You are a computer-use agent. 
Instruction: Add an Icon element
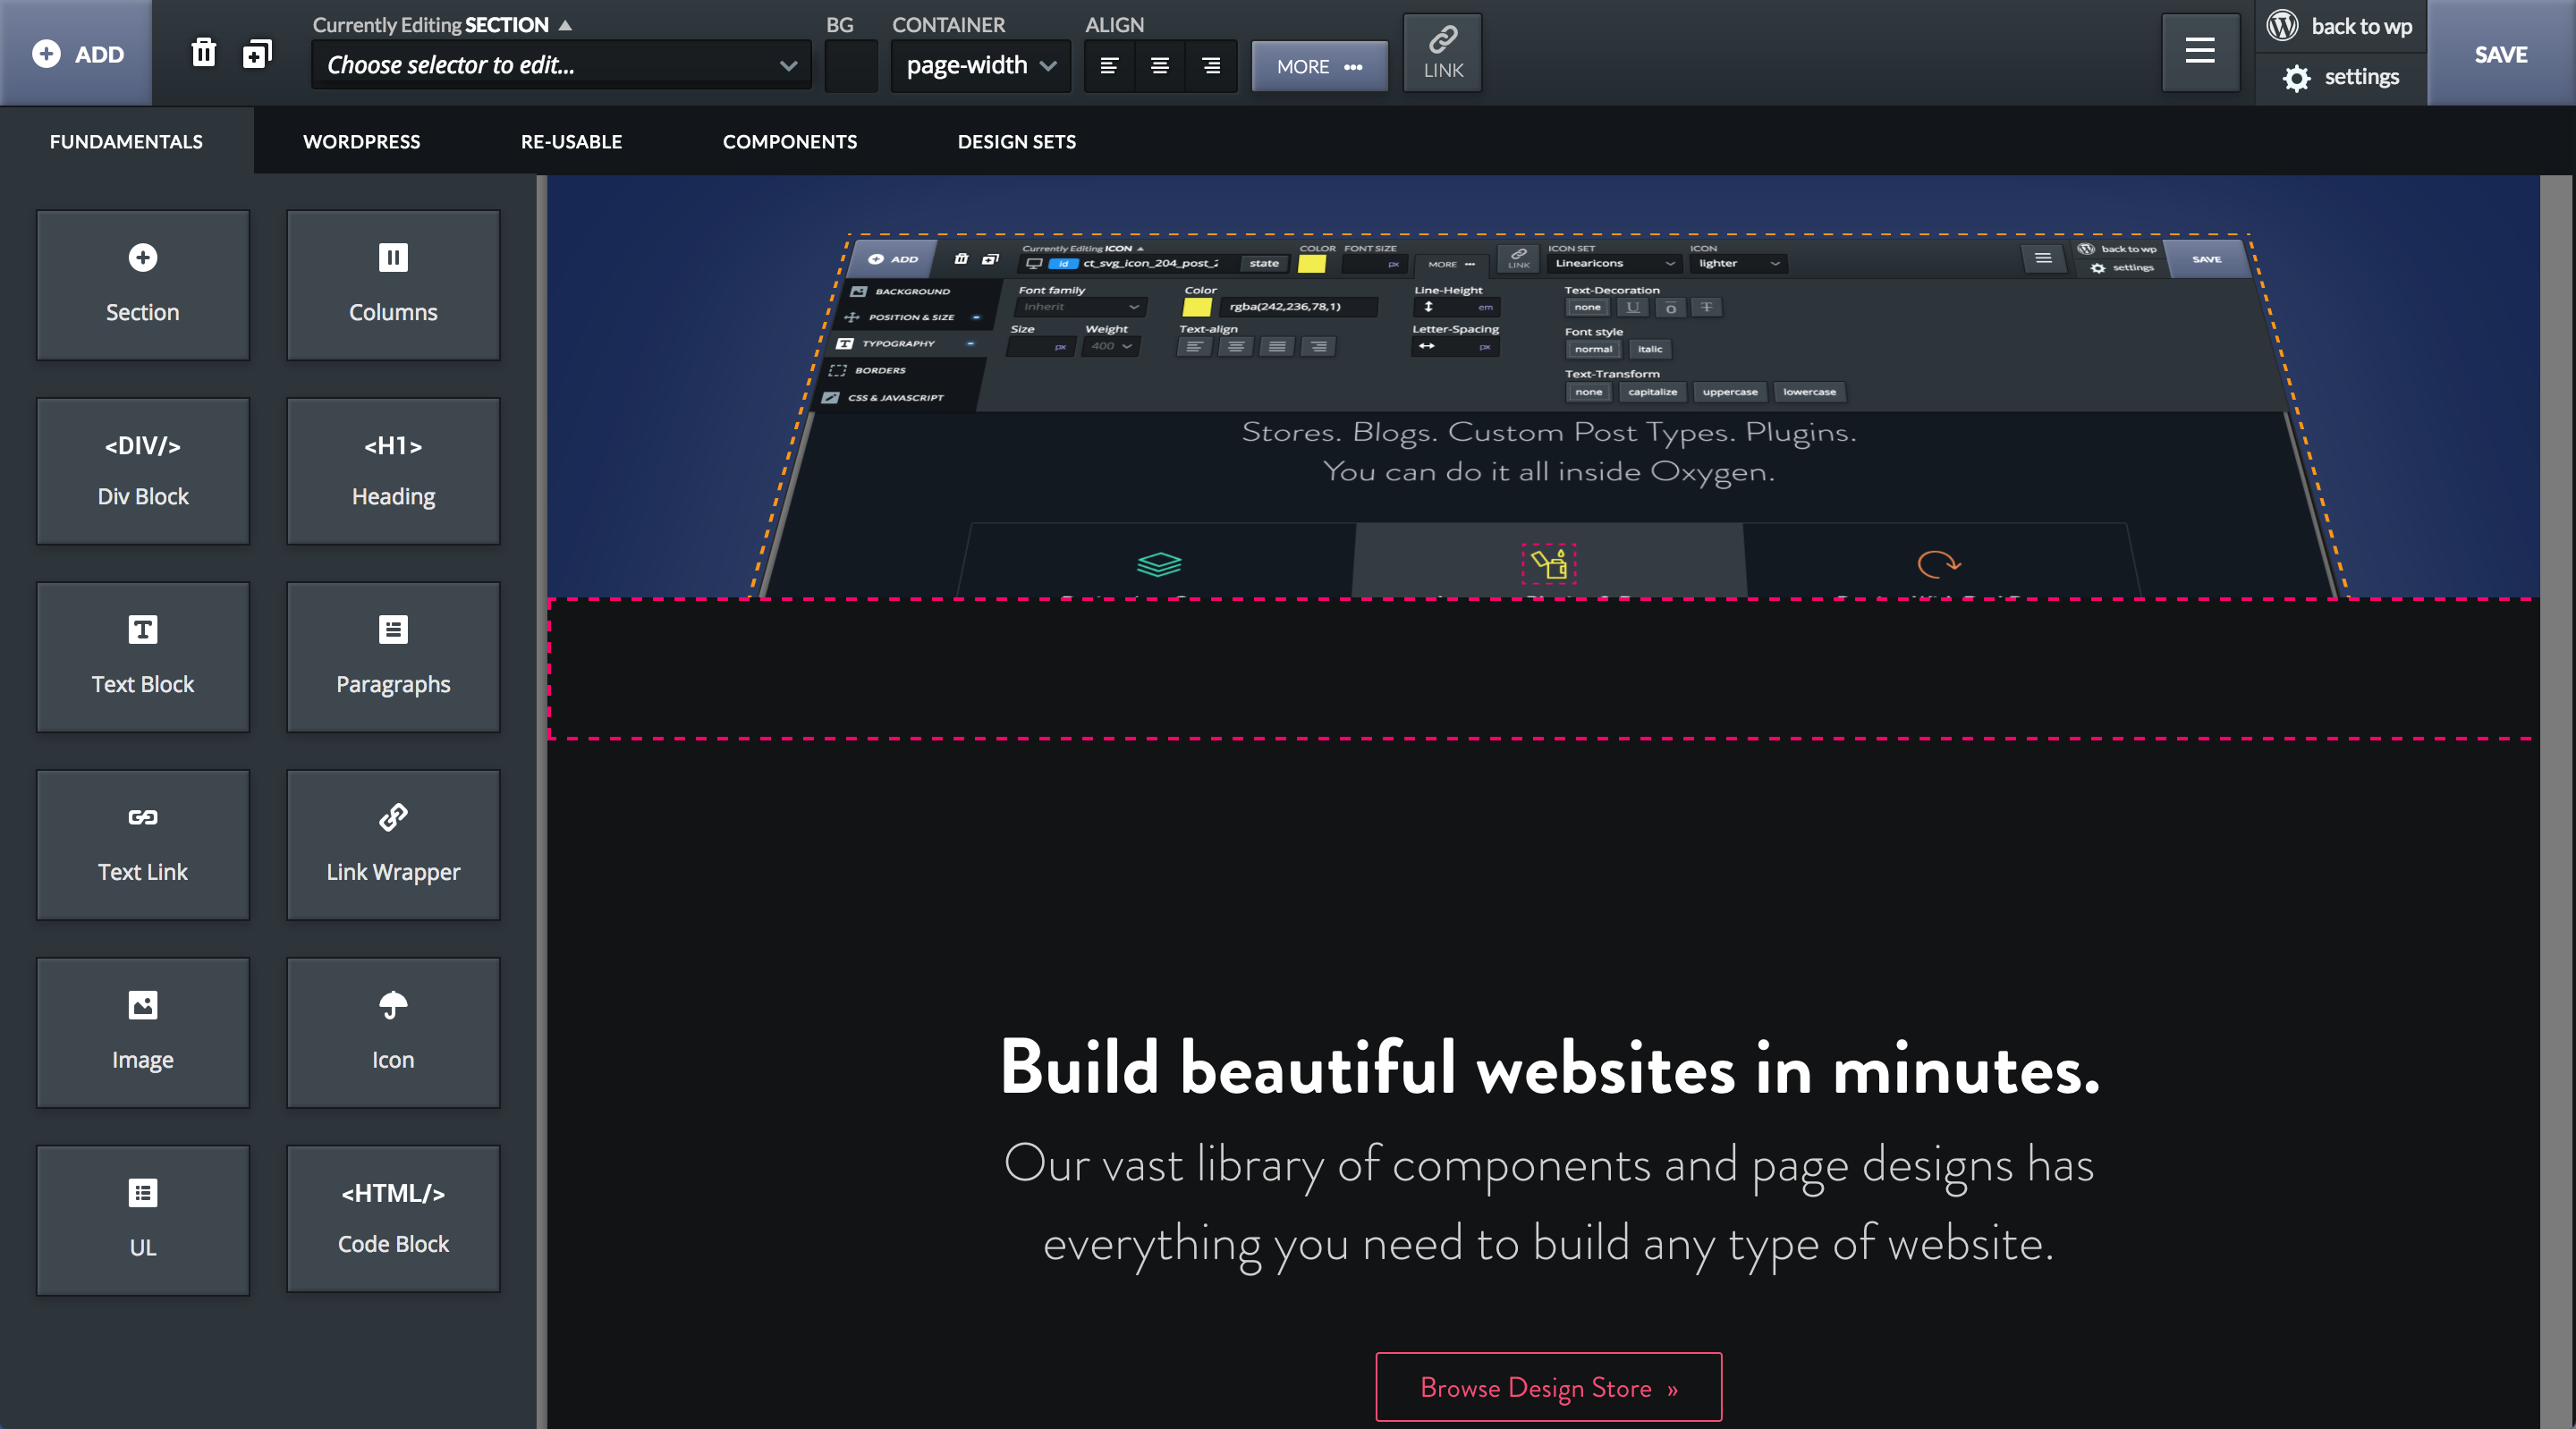click(x=393, y=1032)
